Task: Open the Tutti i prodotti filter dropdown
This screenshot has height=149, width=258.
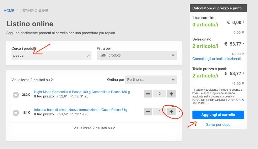Action: click(137, 55)
